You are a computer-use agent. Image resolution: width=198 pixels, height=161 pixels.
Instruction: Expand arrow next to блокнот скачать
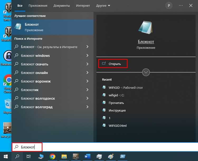[87, 64]
